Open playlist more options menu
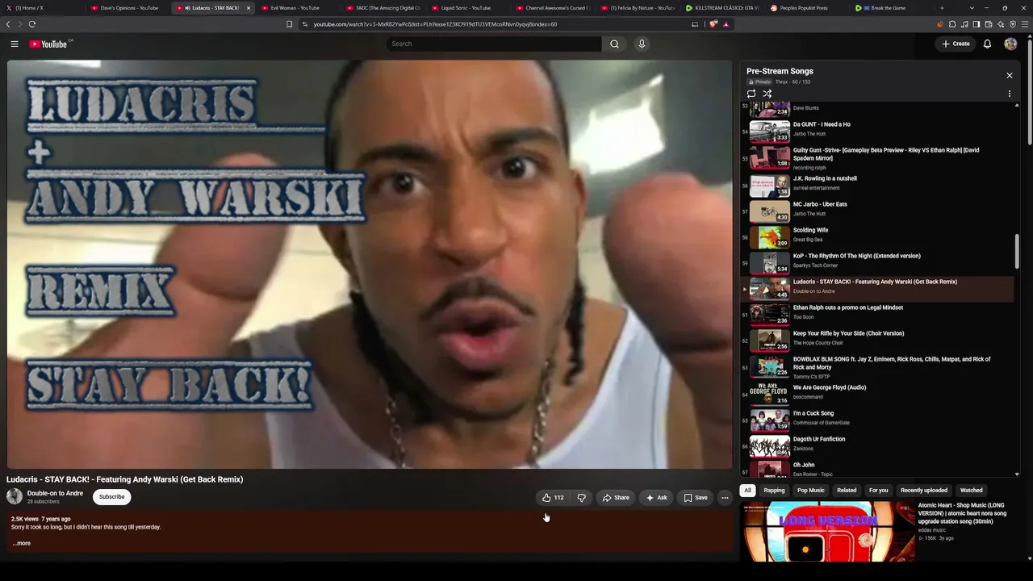The width and height of the screenshot is (1033, 581). pyautogui.click(x=1009, y=94)
